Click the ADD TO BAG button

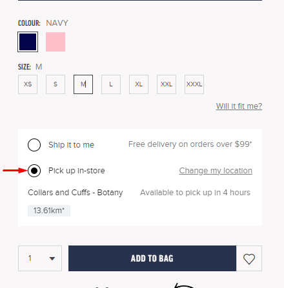point(152,258)
